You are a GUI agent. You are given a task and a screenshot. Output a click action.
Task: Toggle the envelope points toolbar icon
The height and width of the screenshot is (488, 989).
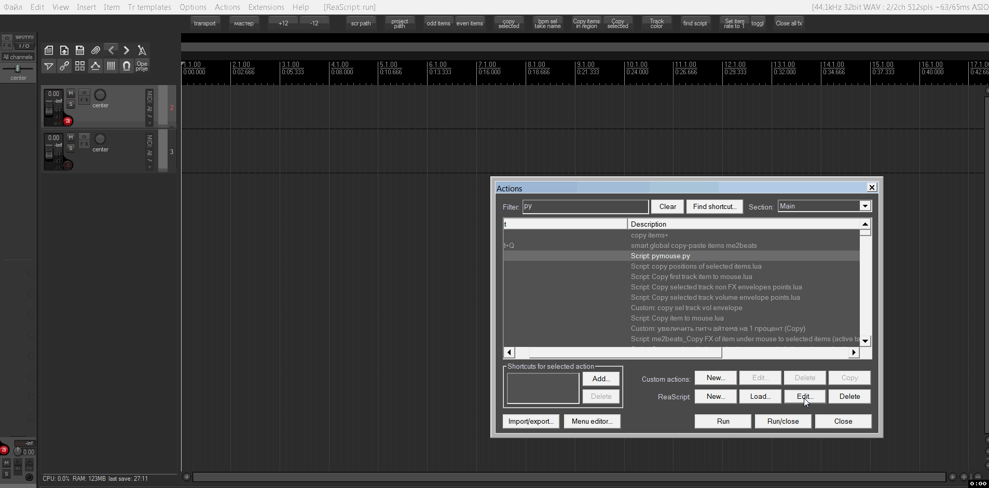(95, 66)
